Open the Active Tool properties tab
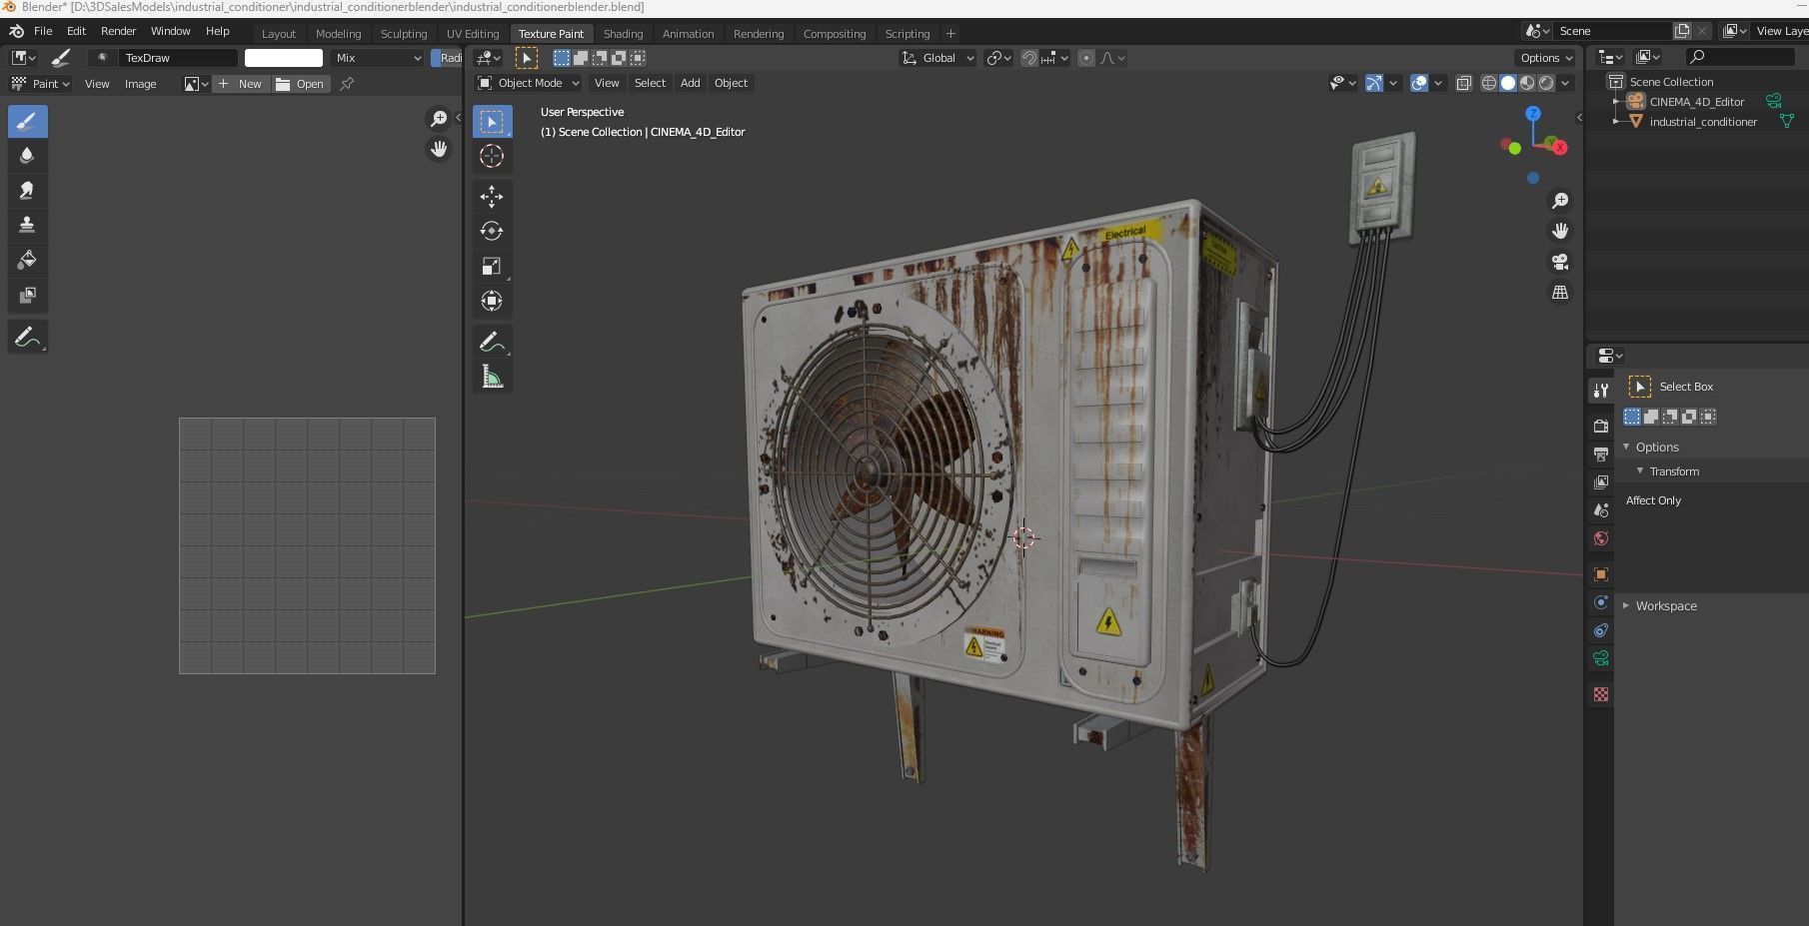 coord(1601,391)
